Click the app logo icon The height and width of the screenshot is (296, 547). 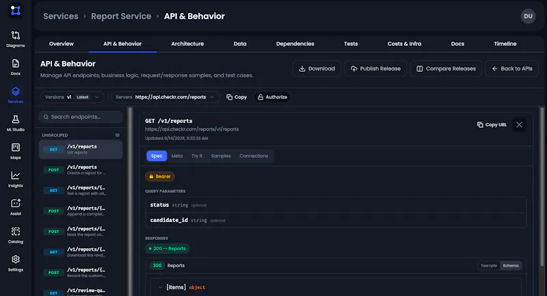point(15,10)
